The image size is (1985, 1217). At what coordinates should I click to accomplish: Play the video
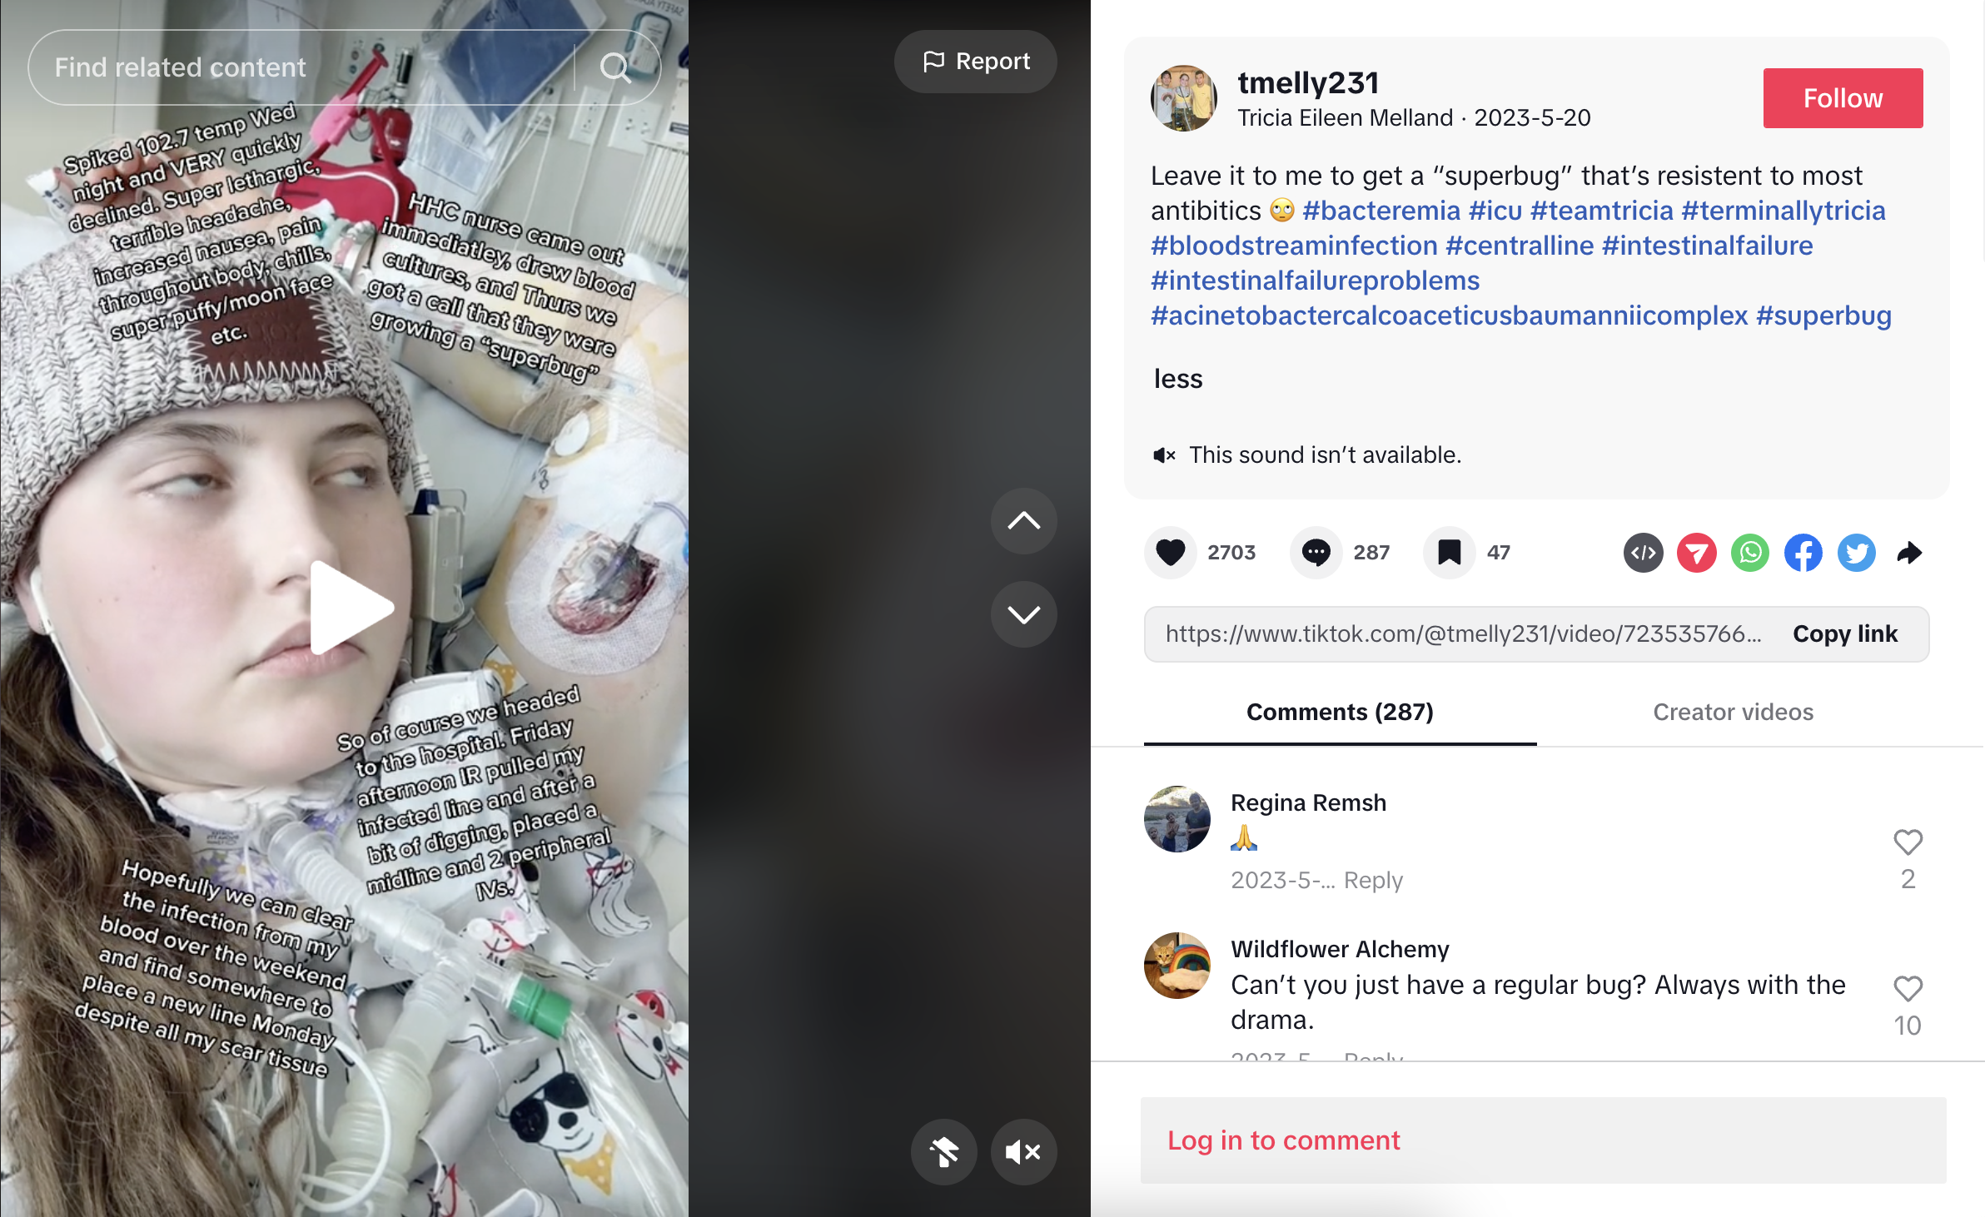pyautogui.click(x=351, y=608)
